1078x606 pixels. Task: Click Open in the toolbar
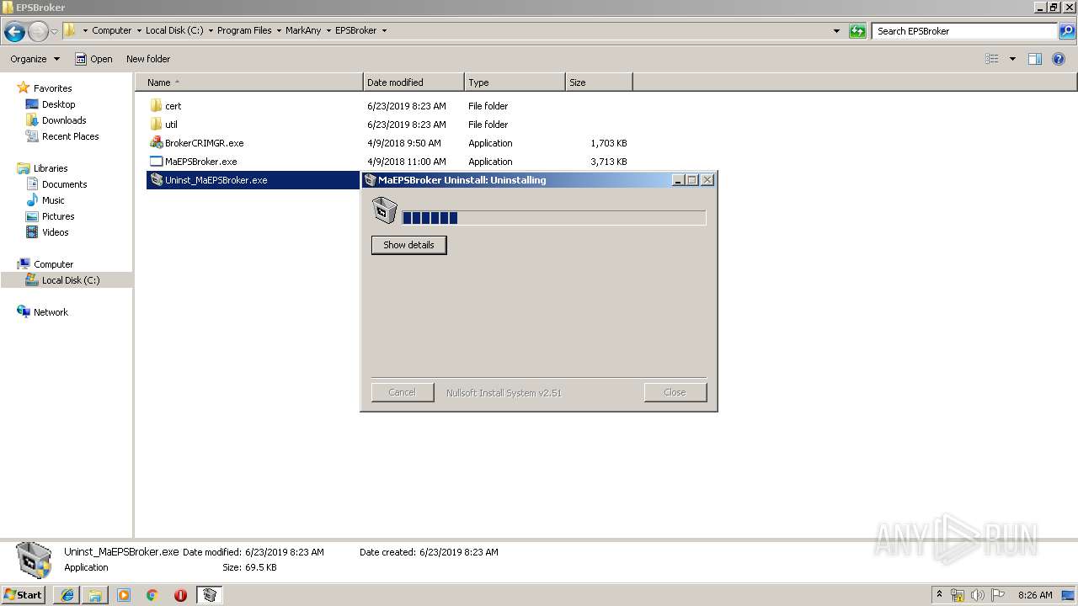(93, 59)
